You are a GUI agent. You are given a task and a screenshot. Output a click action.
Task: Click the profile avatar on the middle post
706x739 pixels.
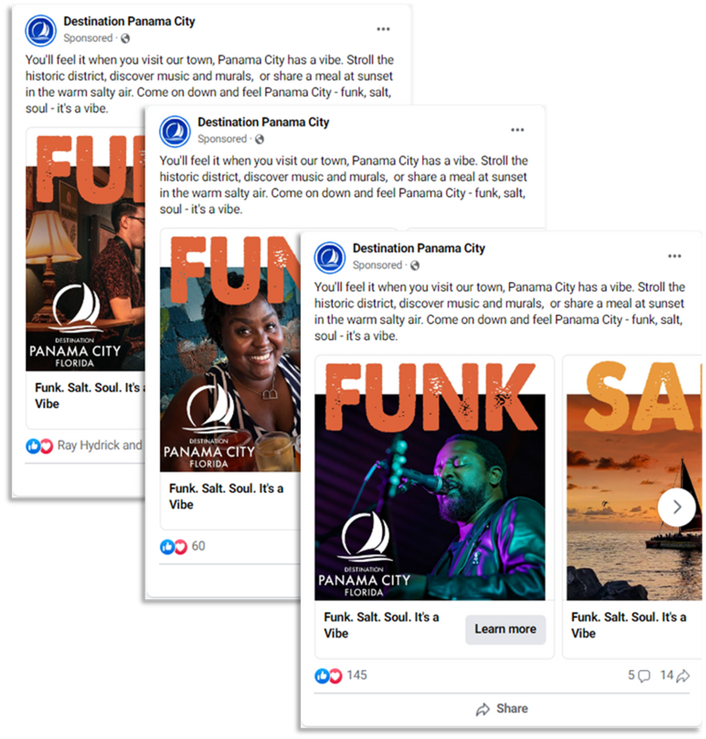click(x=175, y=131)
